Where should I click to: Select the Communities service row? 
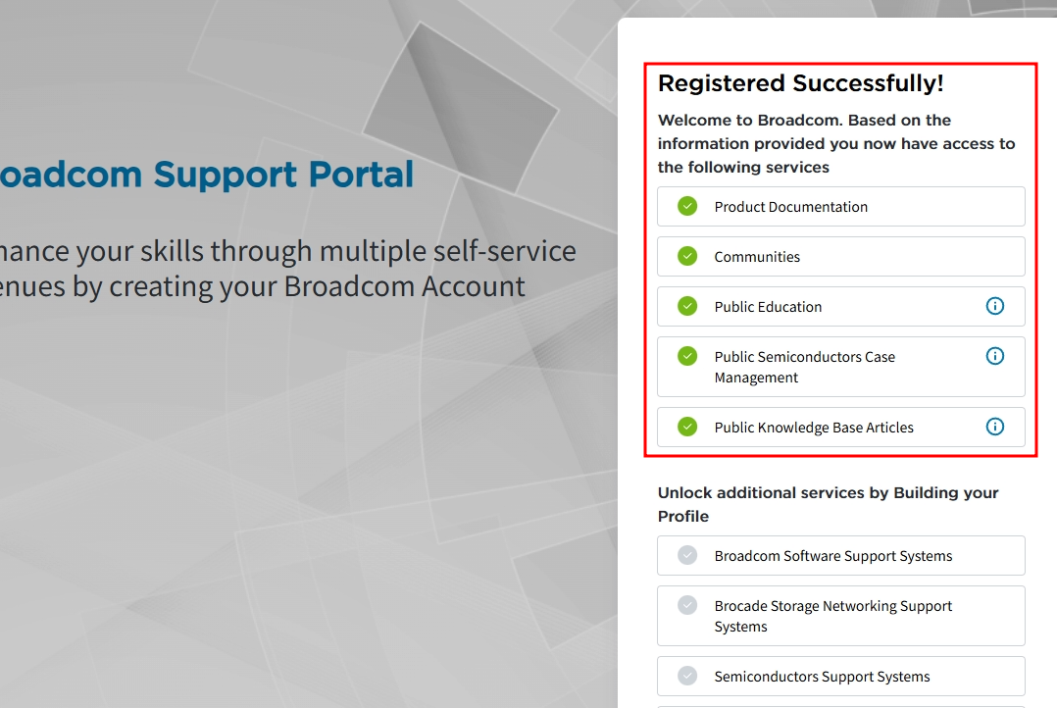coord(841,256)
